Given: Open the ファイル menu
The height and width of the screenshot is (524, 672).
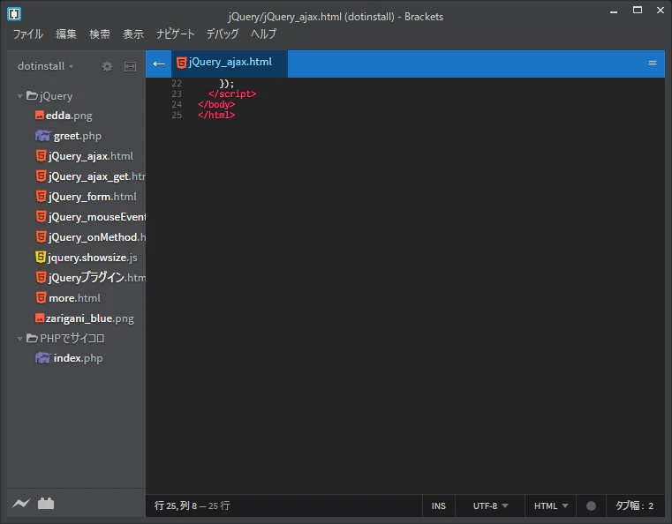Looking at the screenshot, I should click(x=28, y=34).
